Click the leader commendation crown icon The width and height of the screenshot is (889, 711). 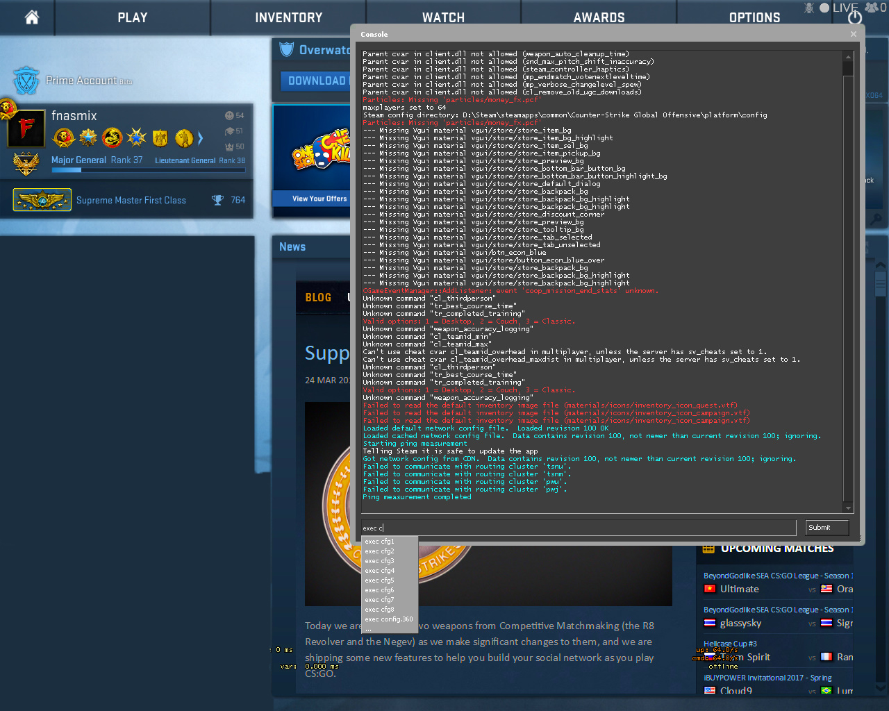[229, 147]
